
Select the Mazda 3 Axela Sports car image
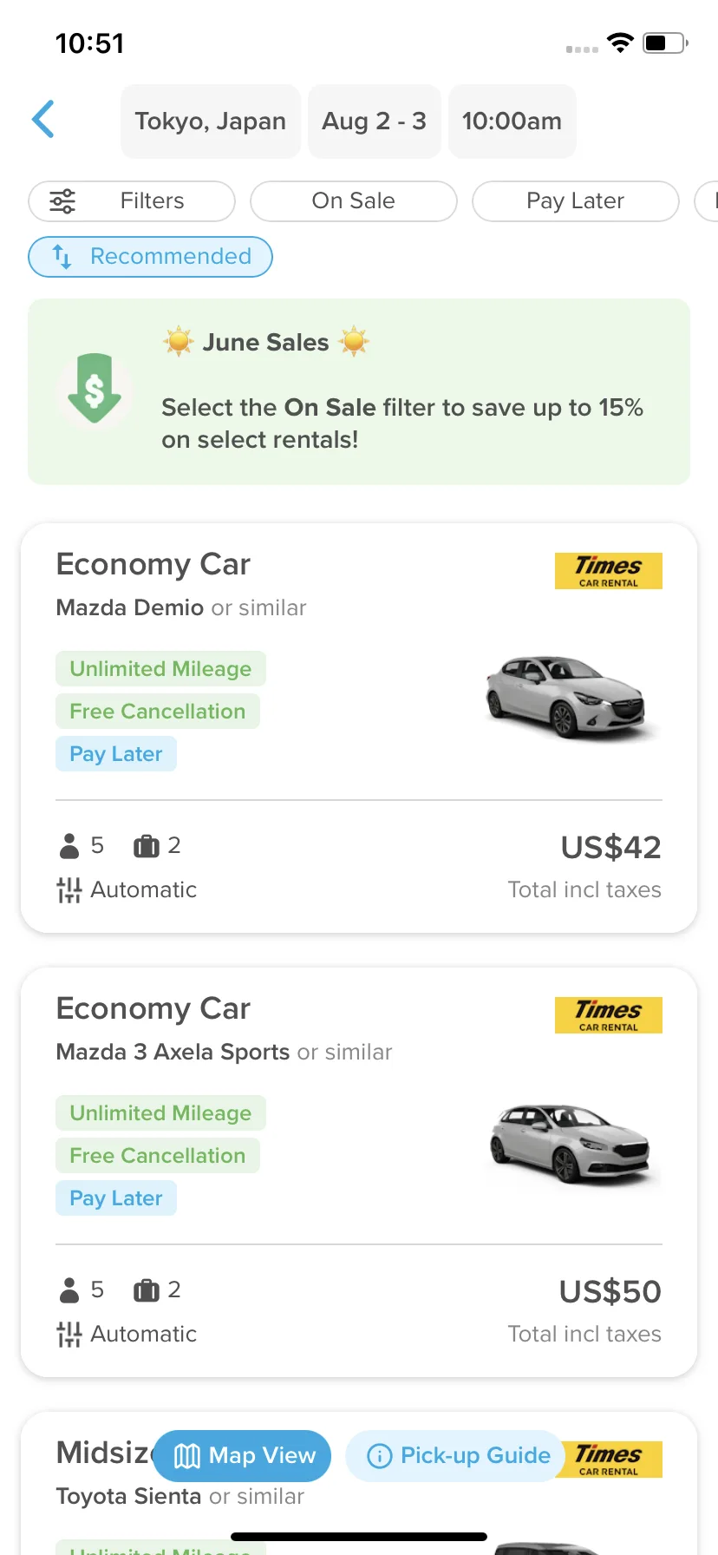(x=570, y=1143)
